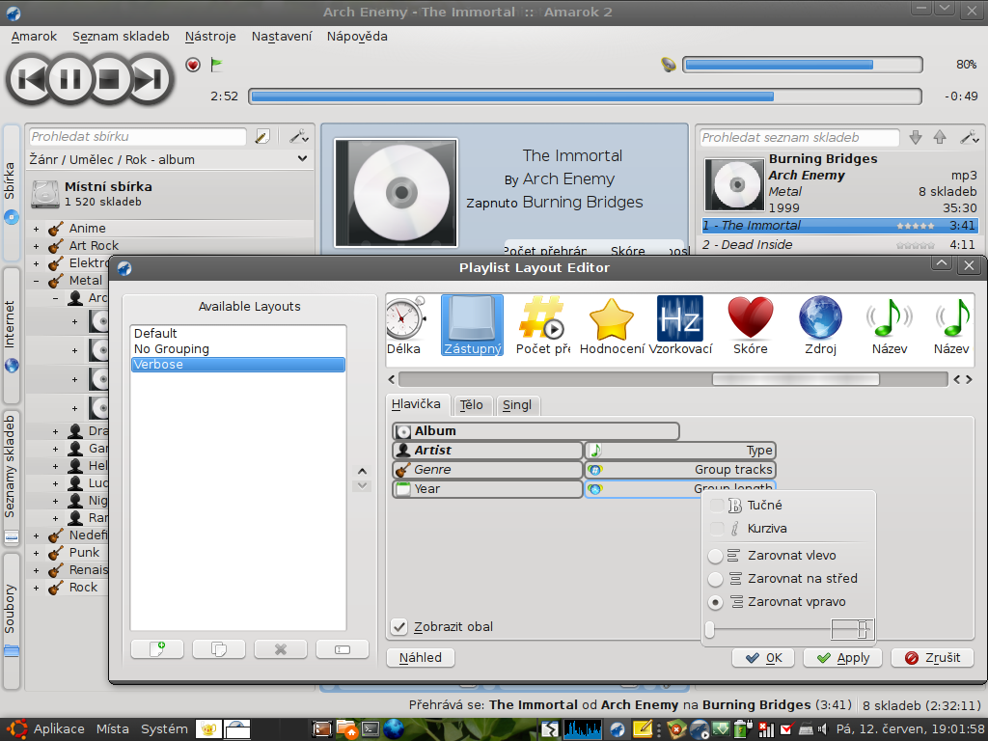Click the collection filter edit icon
This screenshot has height=741, width=988.
tap(262, 137)
